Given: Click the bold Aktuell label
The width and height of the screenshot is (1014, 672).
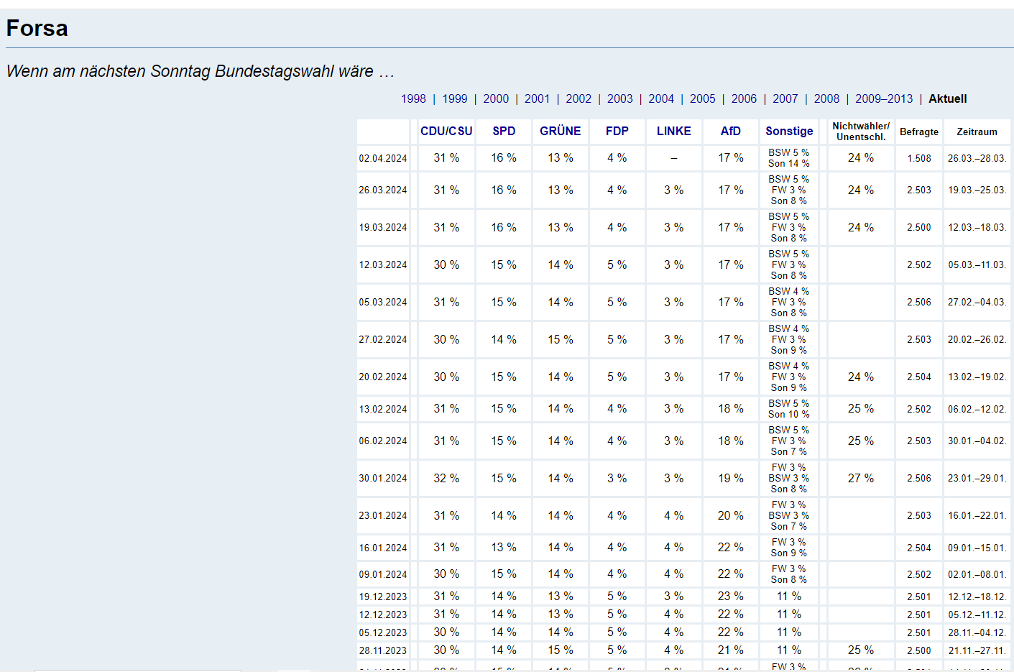Looking at the screenshot, I should pyautogui.click(x=948, y=98).
